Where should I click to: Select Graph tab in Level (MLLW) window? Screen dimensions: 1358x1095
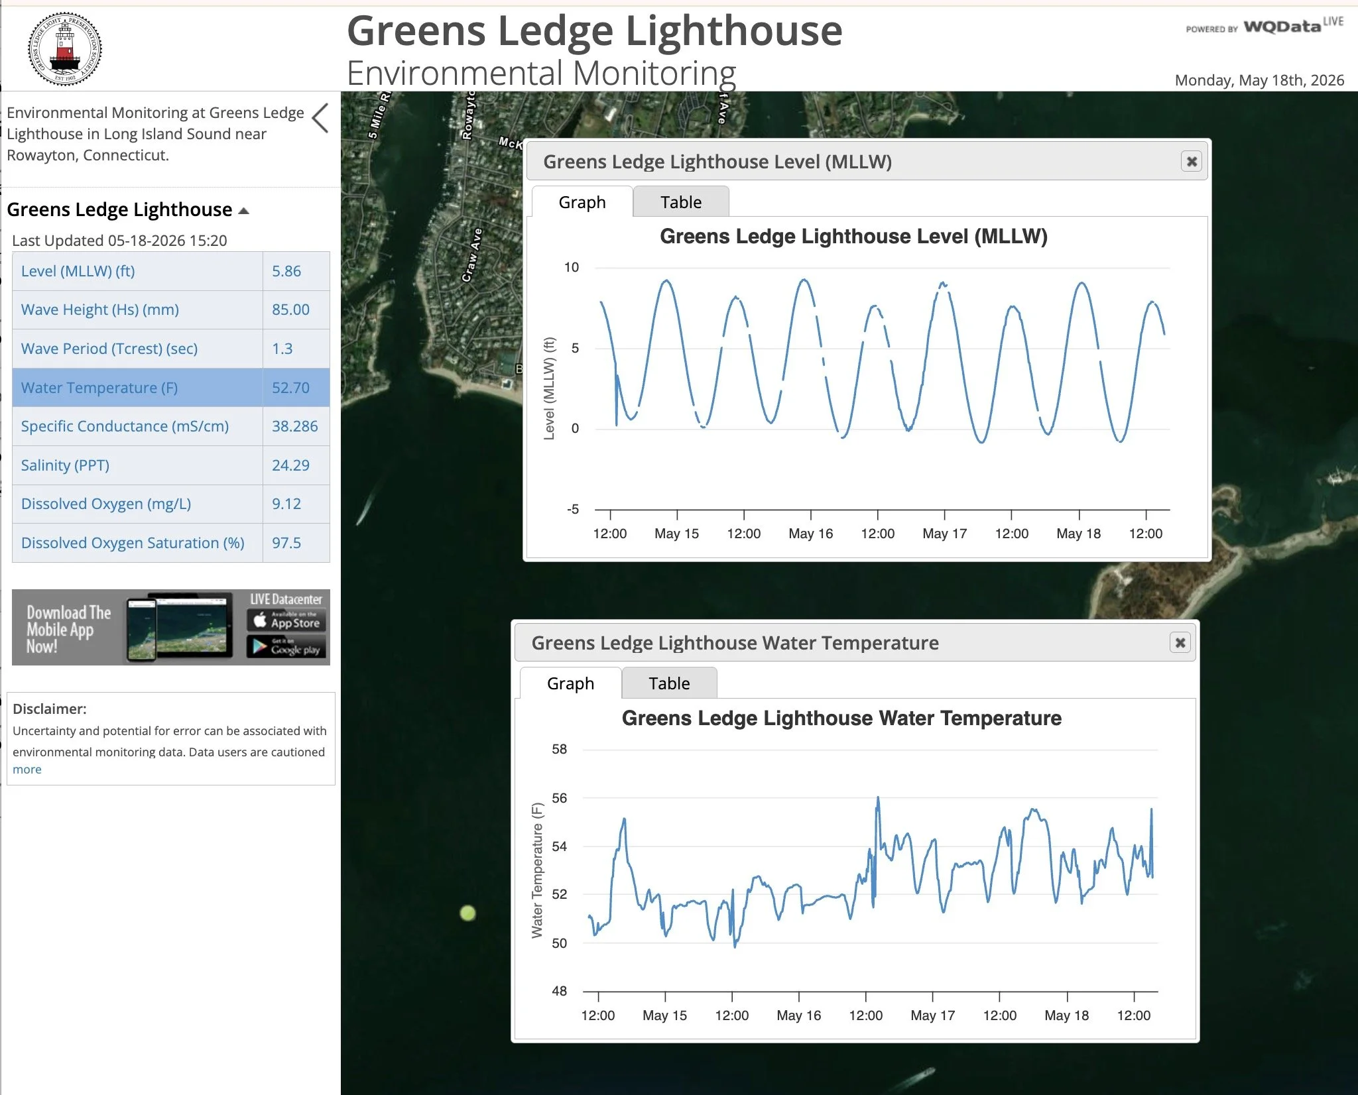[582, 202]
